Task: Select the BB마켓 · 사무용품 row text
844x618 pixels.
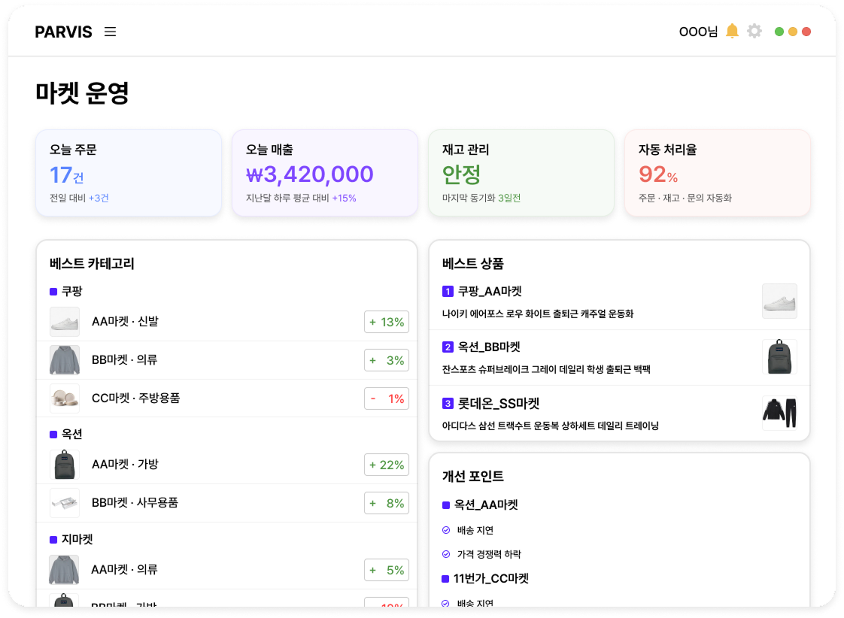Action: point(135,502)
